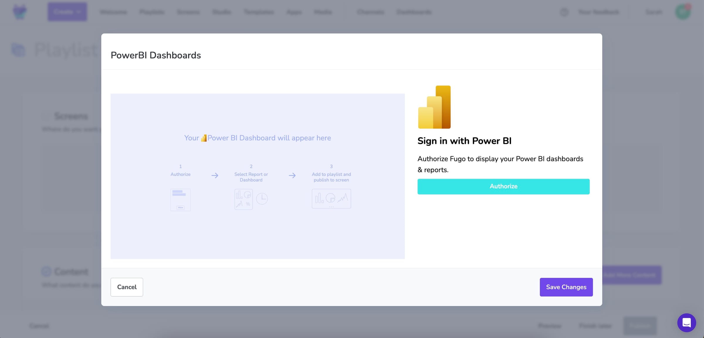Click the Playlist page icon behind dialog
This screenshot has height=338, width=704.
pos(18,50)
